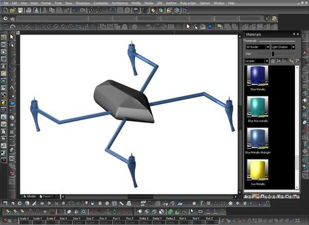309x225 pixels.
Task: Open the Window menu
Action: pos(219,3)
